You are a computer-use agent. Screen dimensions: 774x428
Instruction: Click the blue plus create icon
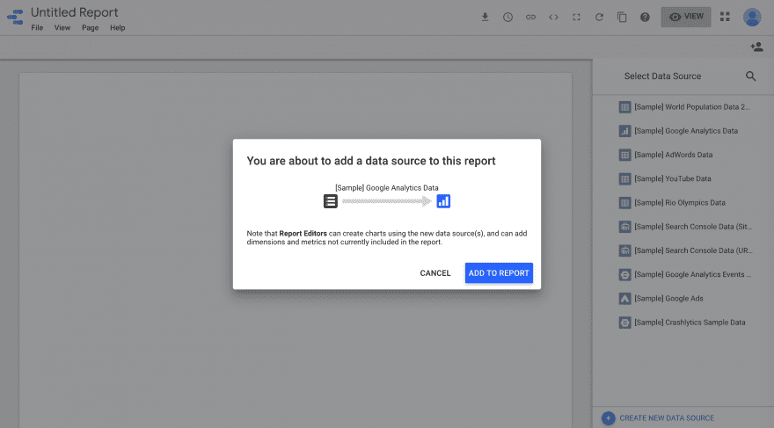tap(608, 418)
